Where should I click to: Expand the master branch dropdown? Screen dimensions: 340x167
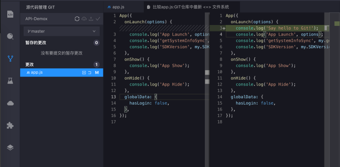(x=61, y=31)
